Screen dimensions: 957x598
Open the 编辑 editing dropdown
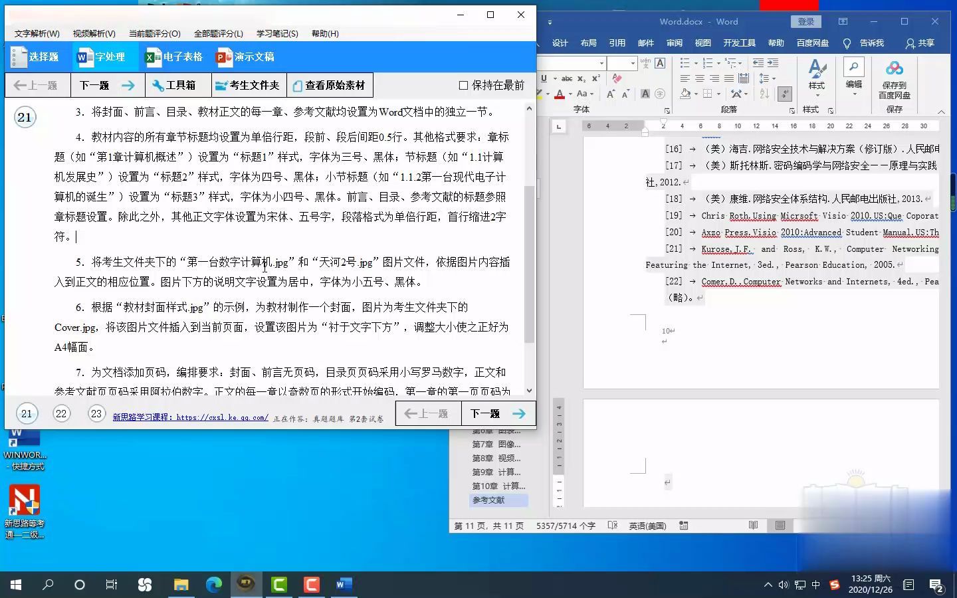(853, 77)
